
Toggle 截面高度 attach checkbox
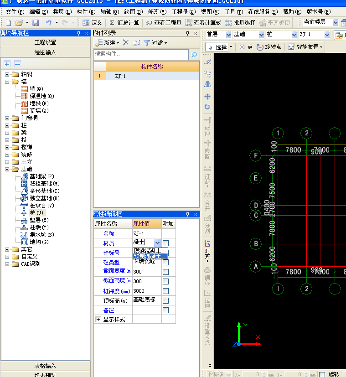click(x=165, y=281)
